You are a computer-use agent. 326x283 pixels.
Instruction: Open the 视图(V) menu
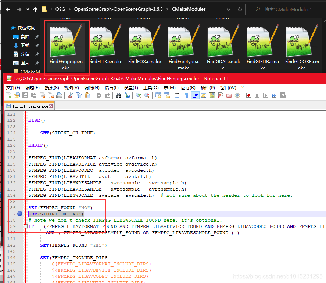coord(72,88)
